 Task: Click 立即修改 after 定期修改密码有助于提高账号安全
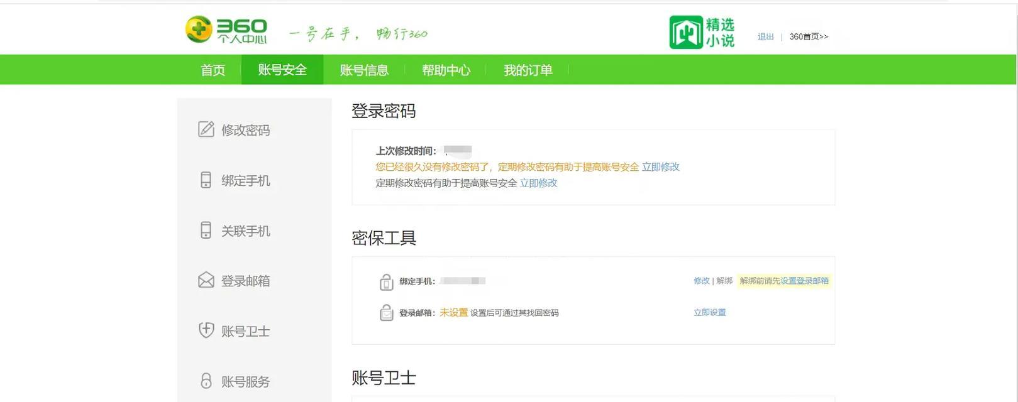[538, 183]
